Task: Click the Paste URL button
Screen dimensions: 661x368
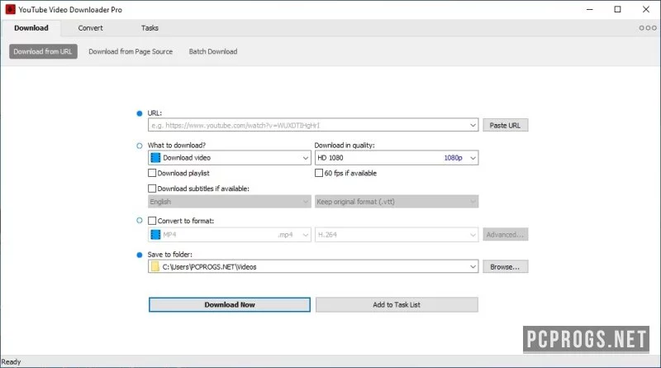Action: [505, 126]
